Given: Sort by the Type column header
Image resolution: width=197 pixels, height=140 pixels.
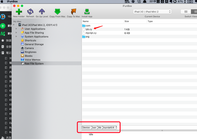Looking at the screenshot, I should click(172, 21).
